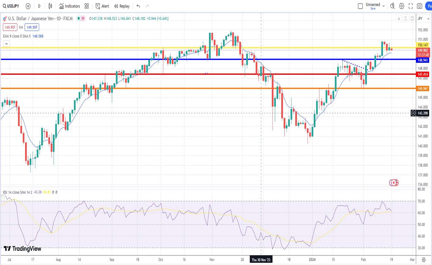Open the JPY currency dropdown

click(x=423, y=19)
